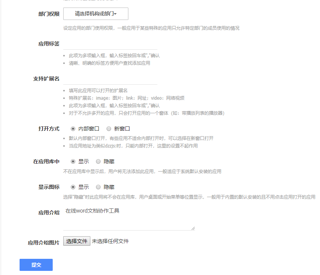This screenshot has width=320, height=275.
Task: Click the 应用介绍图片 field label
Action: [44, 243]
